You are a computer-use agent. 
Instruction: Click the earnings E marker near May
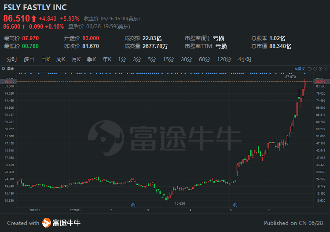point(235,205)
